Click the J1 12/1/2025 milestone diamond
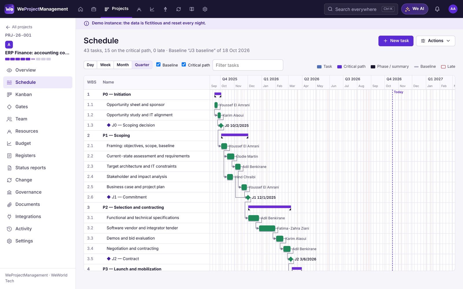This screenshot has height=289, width=463. pyautogui.click(x=248, y=197)
